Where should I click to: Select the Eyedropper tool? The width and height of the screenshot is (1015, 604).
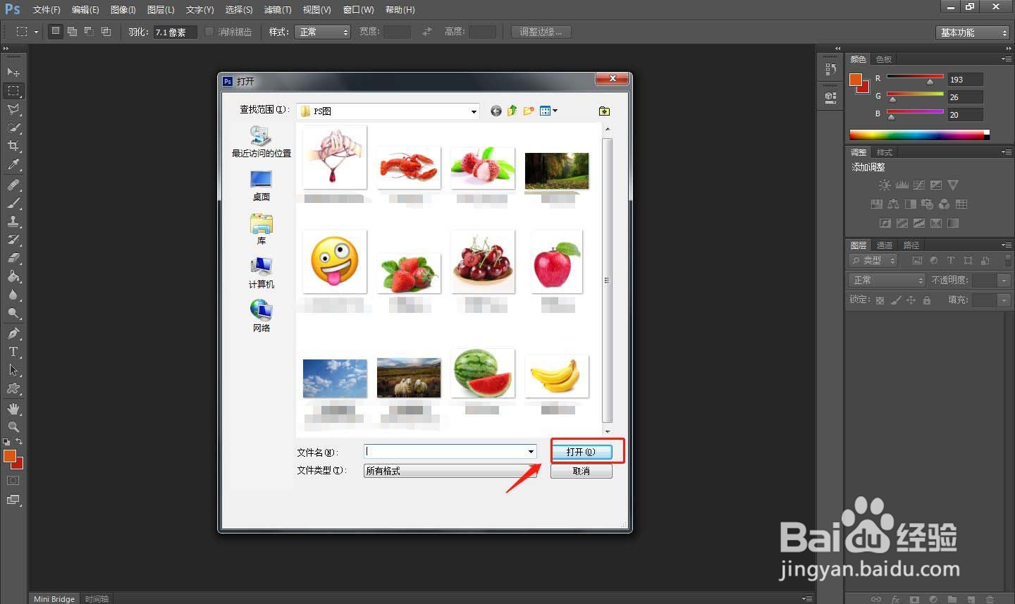coord(13,165)
